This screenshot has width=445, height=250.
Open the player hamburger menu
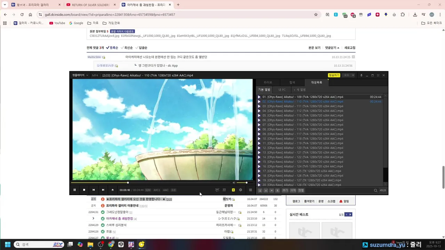[x=250, y=190]
